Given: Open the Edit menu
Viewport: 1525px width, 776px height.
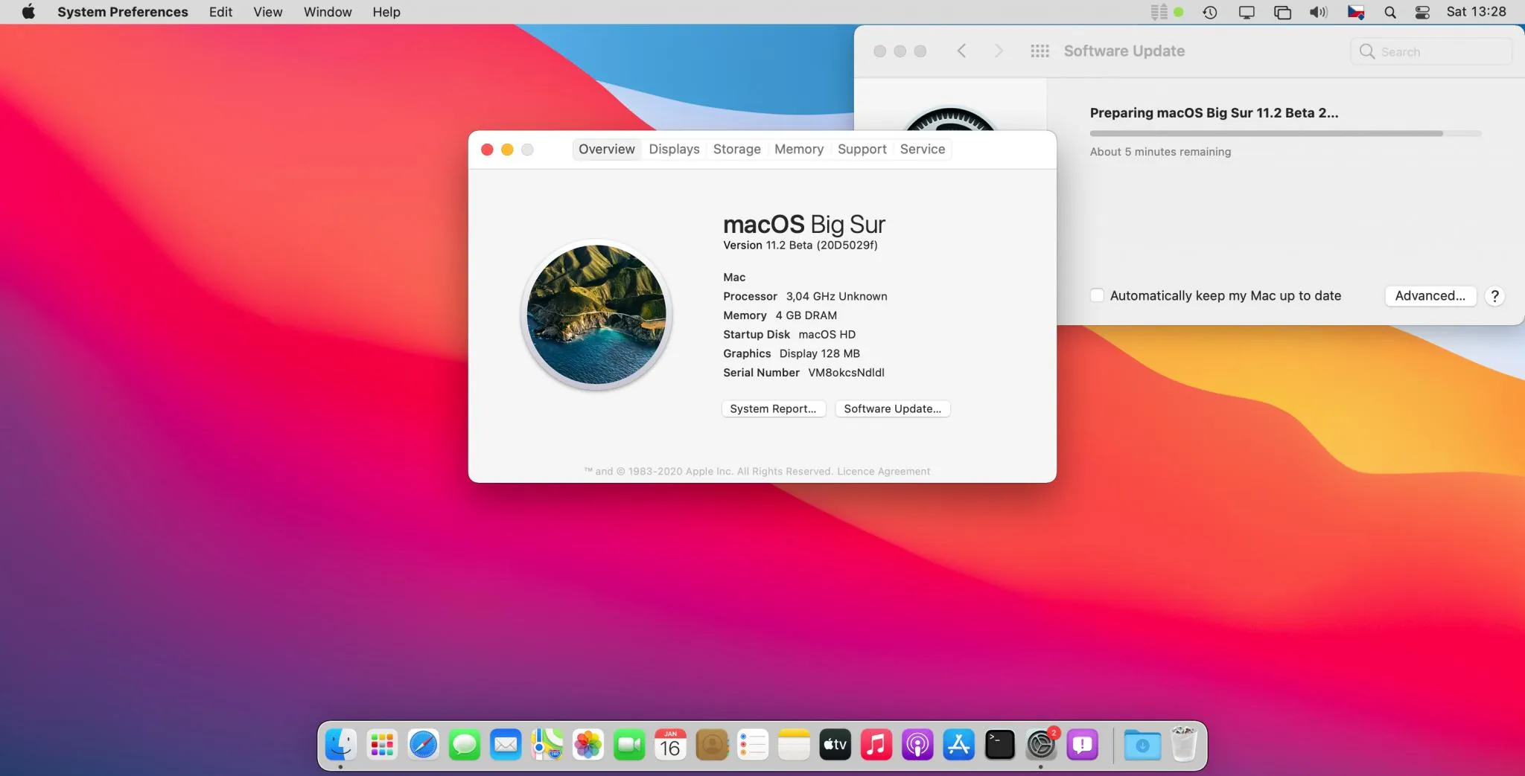Looking at the screenshot, I should [x=220, y=12].
